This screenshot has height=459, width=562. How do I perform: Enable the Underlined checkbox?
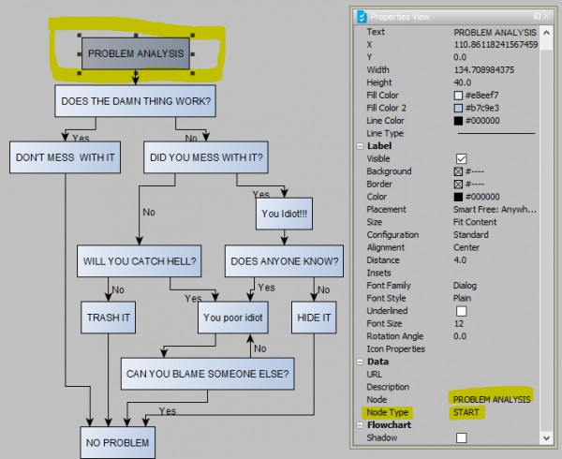point(460,310)
